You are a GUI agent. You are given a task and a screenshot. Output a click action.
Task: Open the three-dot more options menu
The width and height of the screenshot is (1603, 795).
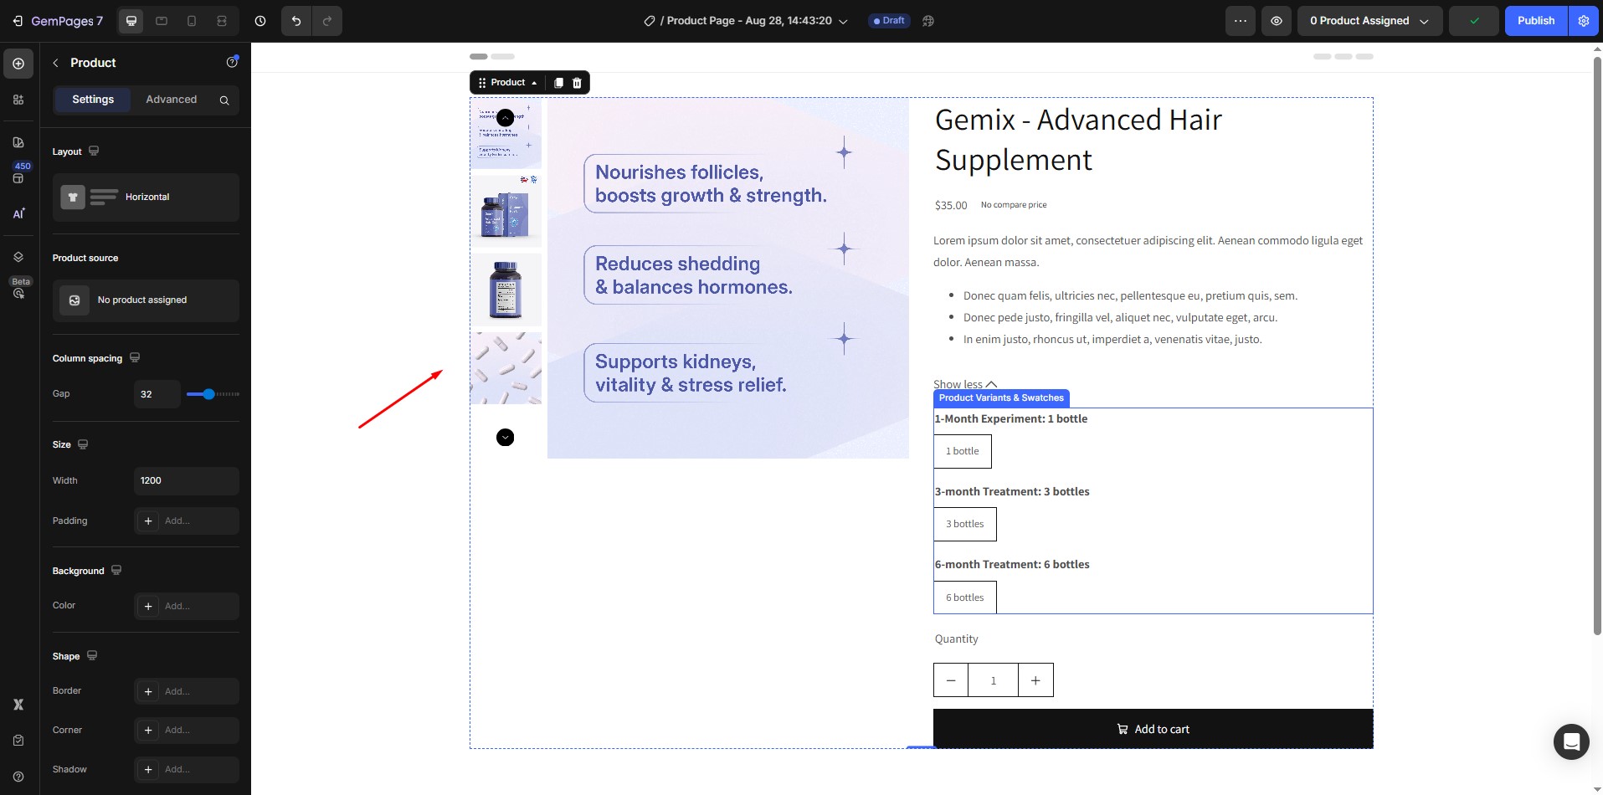[1241, 21]
